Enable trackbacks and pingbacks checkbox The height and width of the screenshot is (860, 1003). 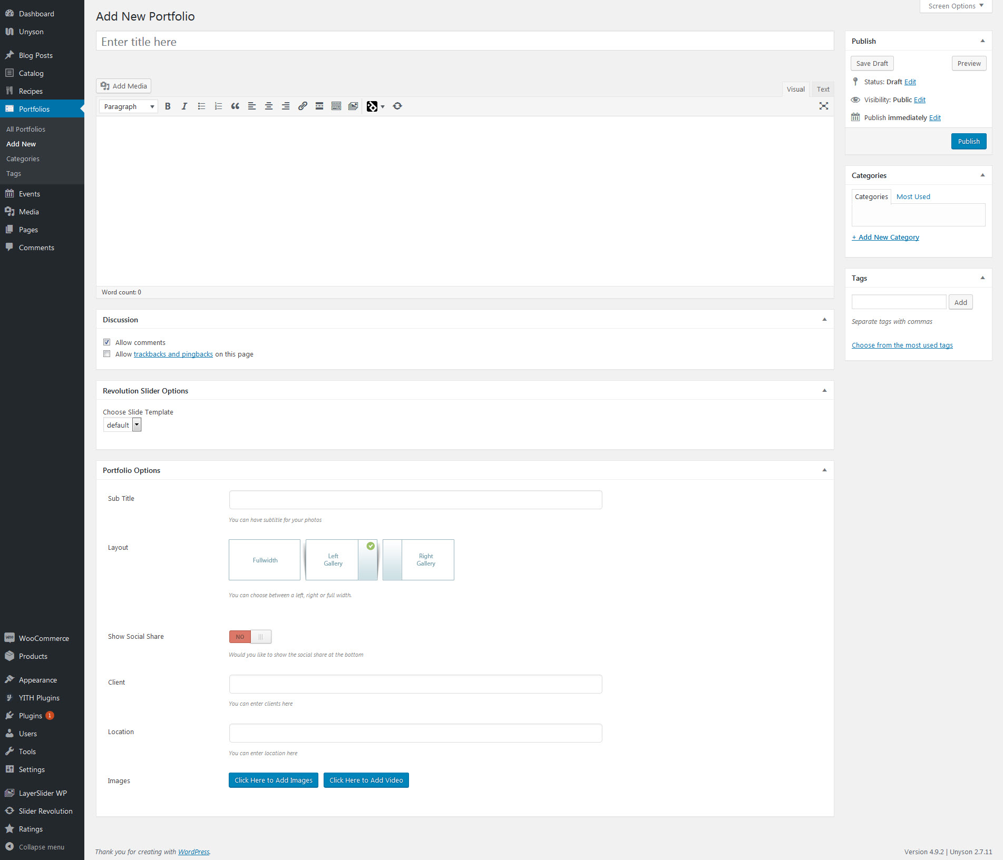point(107,354)
